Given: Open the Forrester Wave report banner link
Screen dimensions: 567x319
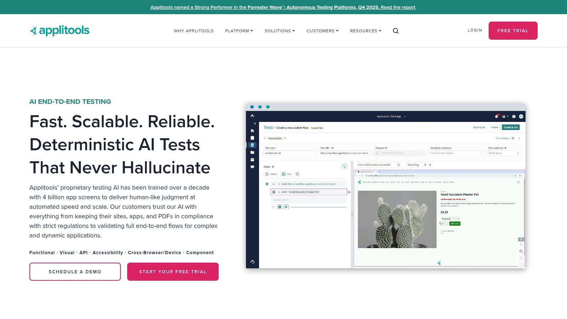Looking at the screenshot, I should [283, 7].
